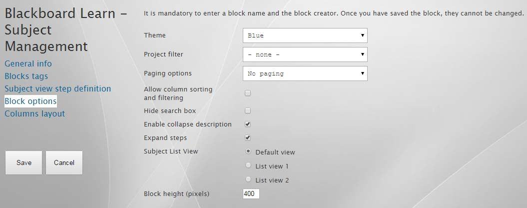Go to General info section
The image size is (527, 208).
[28, 63]
